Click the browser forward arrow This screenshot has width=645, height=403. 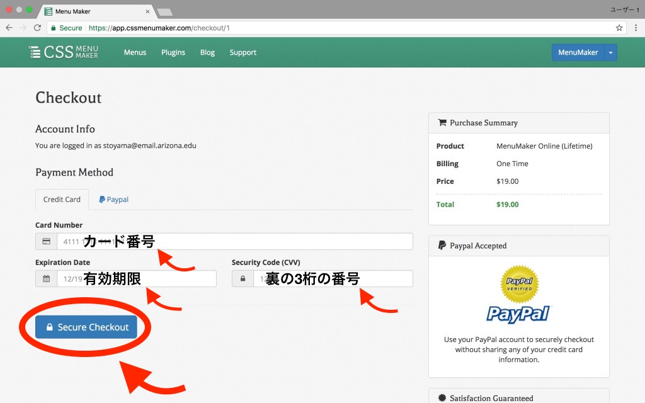(x=23, y=28)
